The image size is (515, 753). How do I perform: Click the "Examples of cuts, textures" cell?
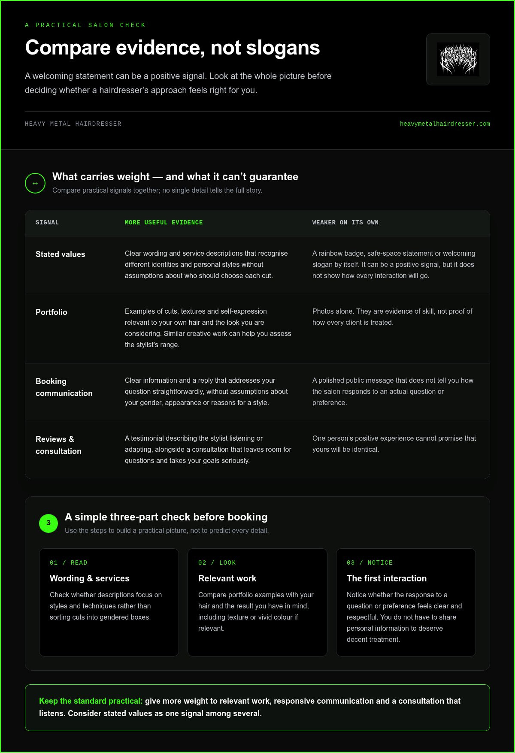[208, 328]
